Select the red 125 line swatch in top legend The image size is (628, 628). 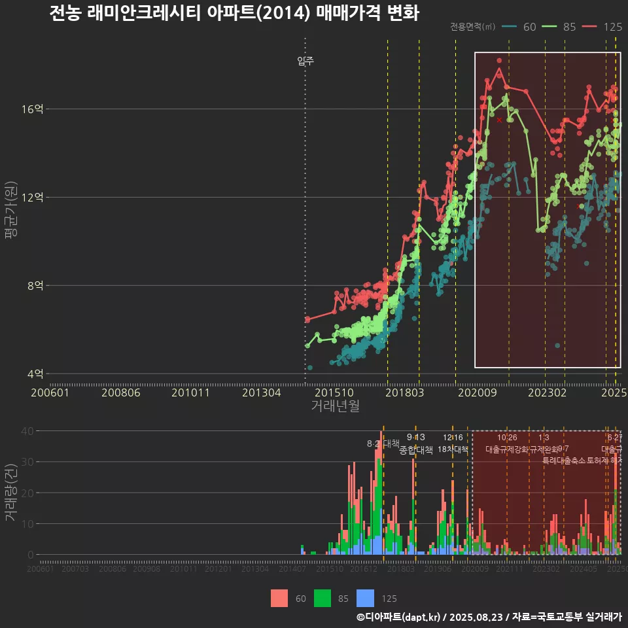(x=589, y=26)
